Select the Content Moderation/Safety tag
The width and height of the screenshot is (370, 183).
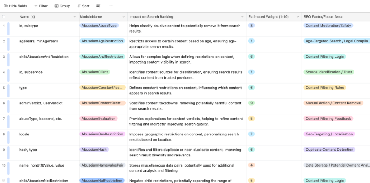[x=328, y=26]
